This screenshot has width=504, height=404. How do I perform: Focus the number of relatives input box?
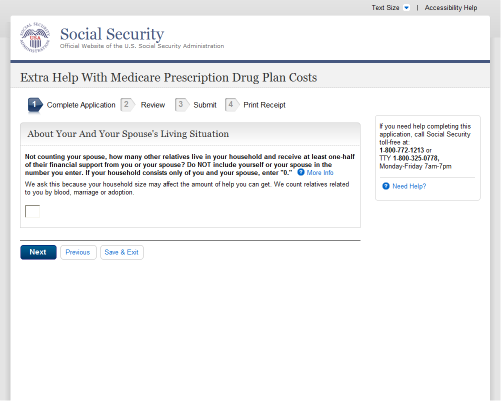[32, 211]
